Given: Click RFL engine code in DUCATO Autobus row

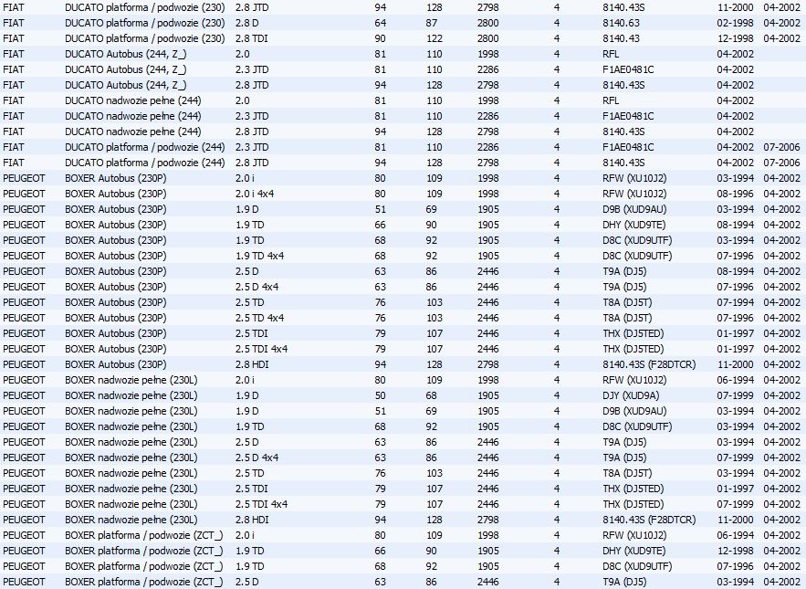Looking at the screenshot, I should click(x=611, y=54).
